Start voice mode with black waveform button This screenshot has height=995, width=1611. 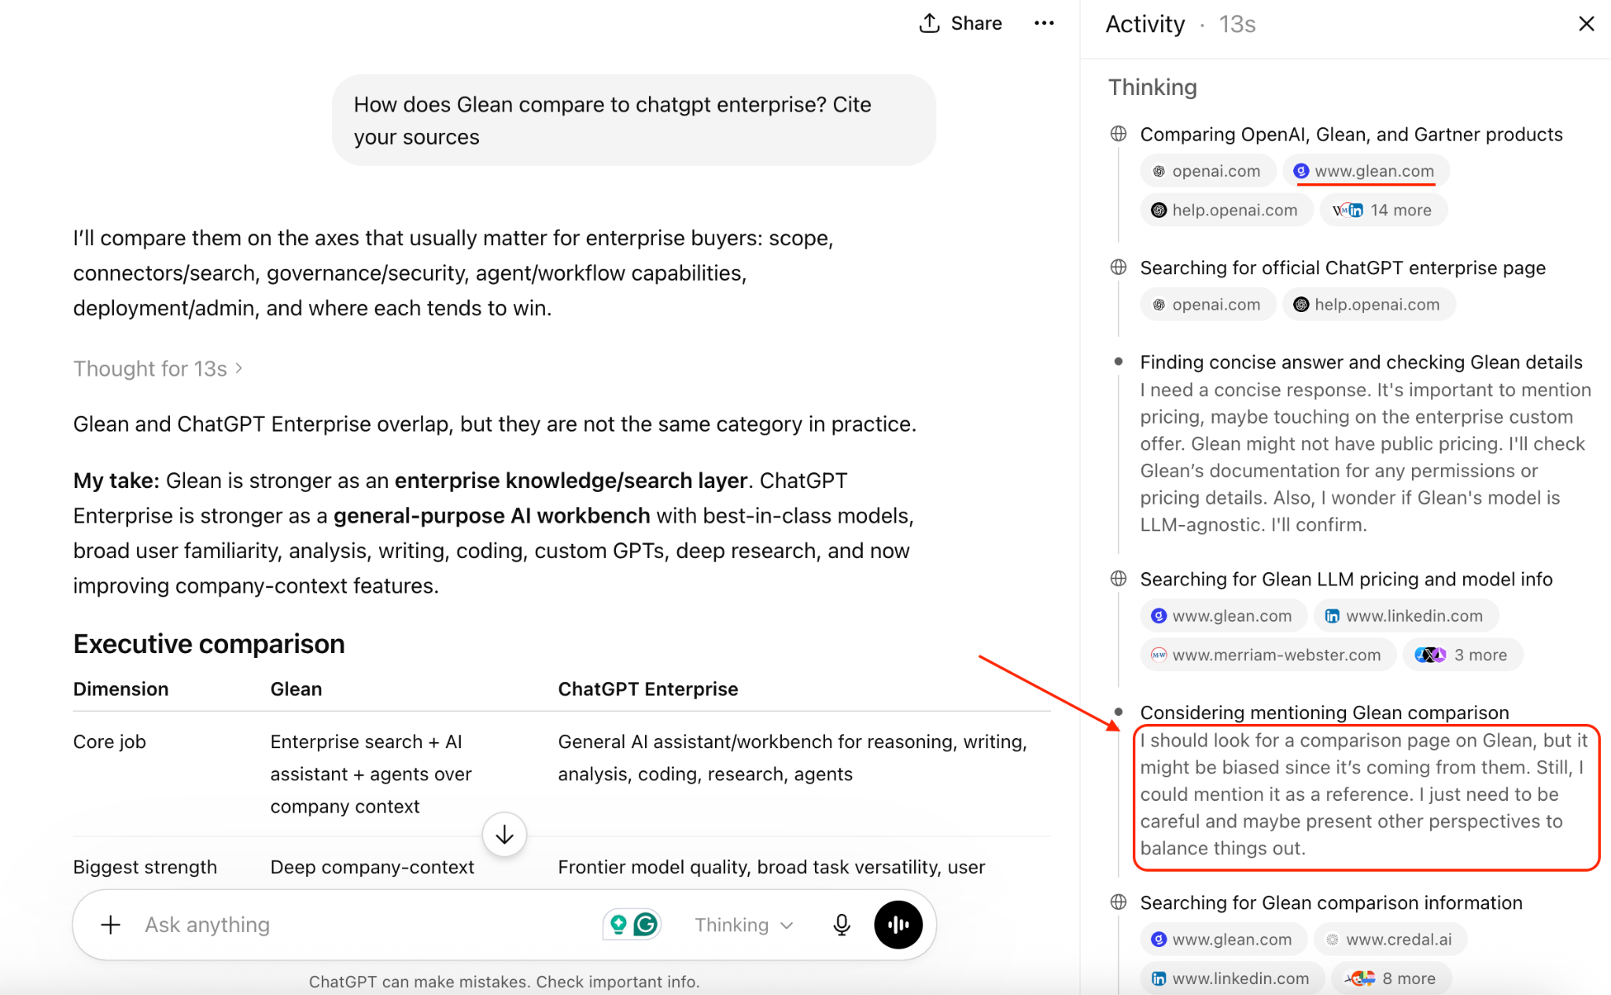[x=898, y=924]
